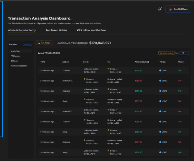
Task: Click USDC token icon in last Swap row
Action: [x=160, y=152]
